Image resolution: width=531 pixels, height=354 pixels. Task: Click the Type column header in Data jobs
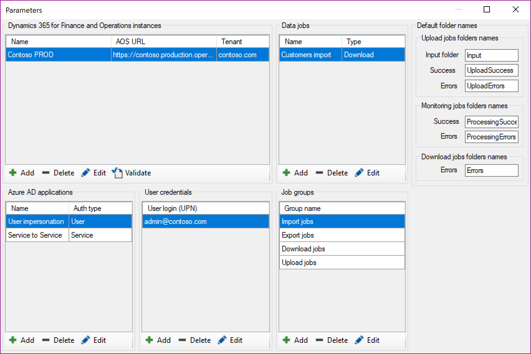[373, 41]
